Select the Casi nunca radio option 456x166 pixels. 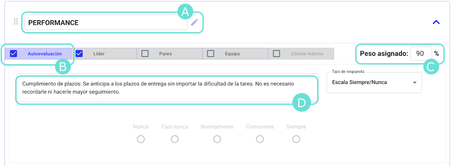175,139
